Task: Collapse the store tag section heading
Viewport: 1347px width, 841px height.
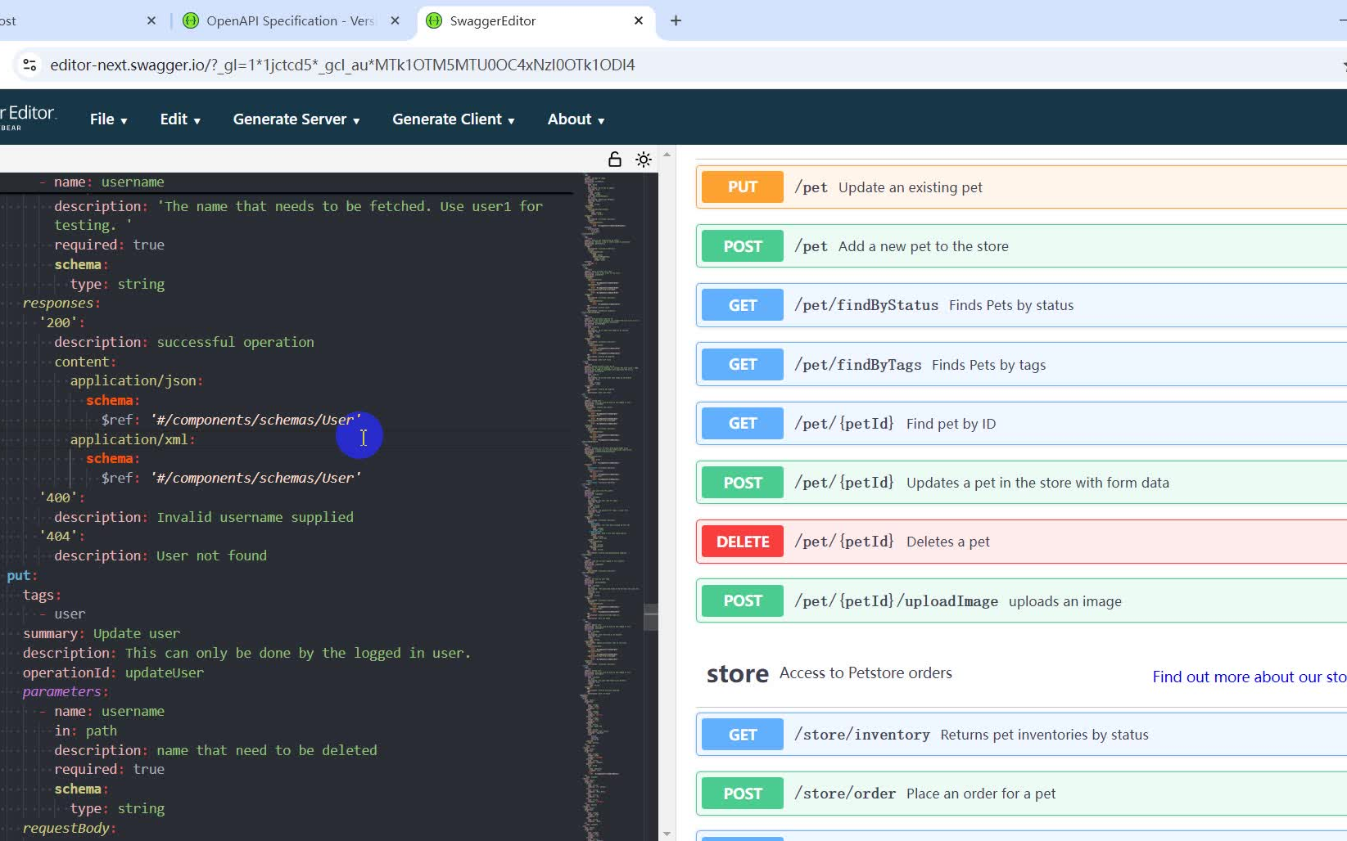Action: (738, 673)
